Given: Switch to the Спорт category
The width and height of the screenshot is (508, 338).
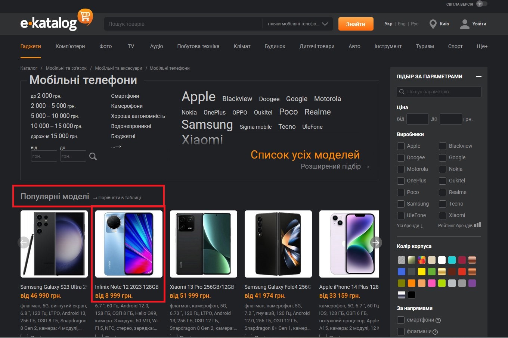Looking at the screenshot, I should [455, 46].
